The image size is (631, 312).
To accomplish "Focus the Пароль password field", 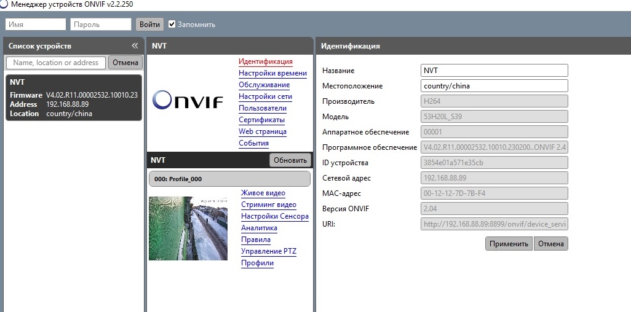I will pyautogui.click(x=101, y=25).
